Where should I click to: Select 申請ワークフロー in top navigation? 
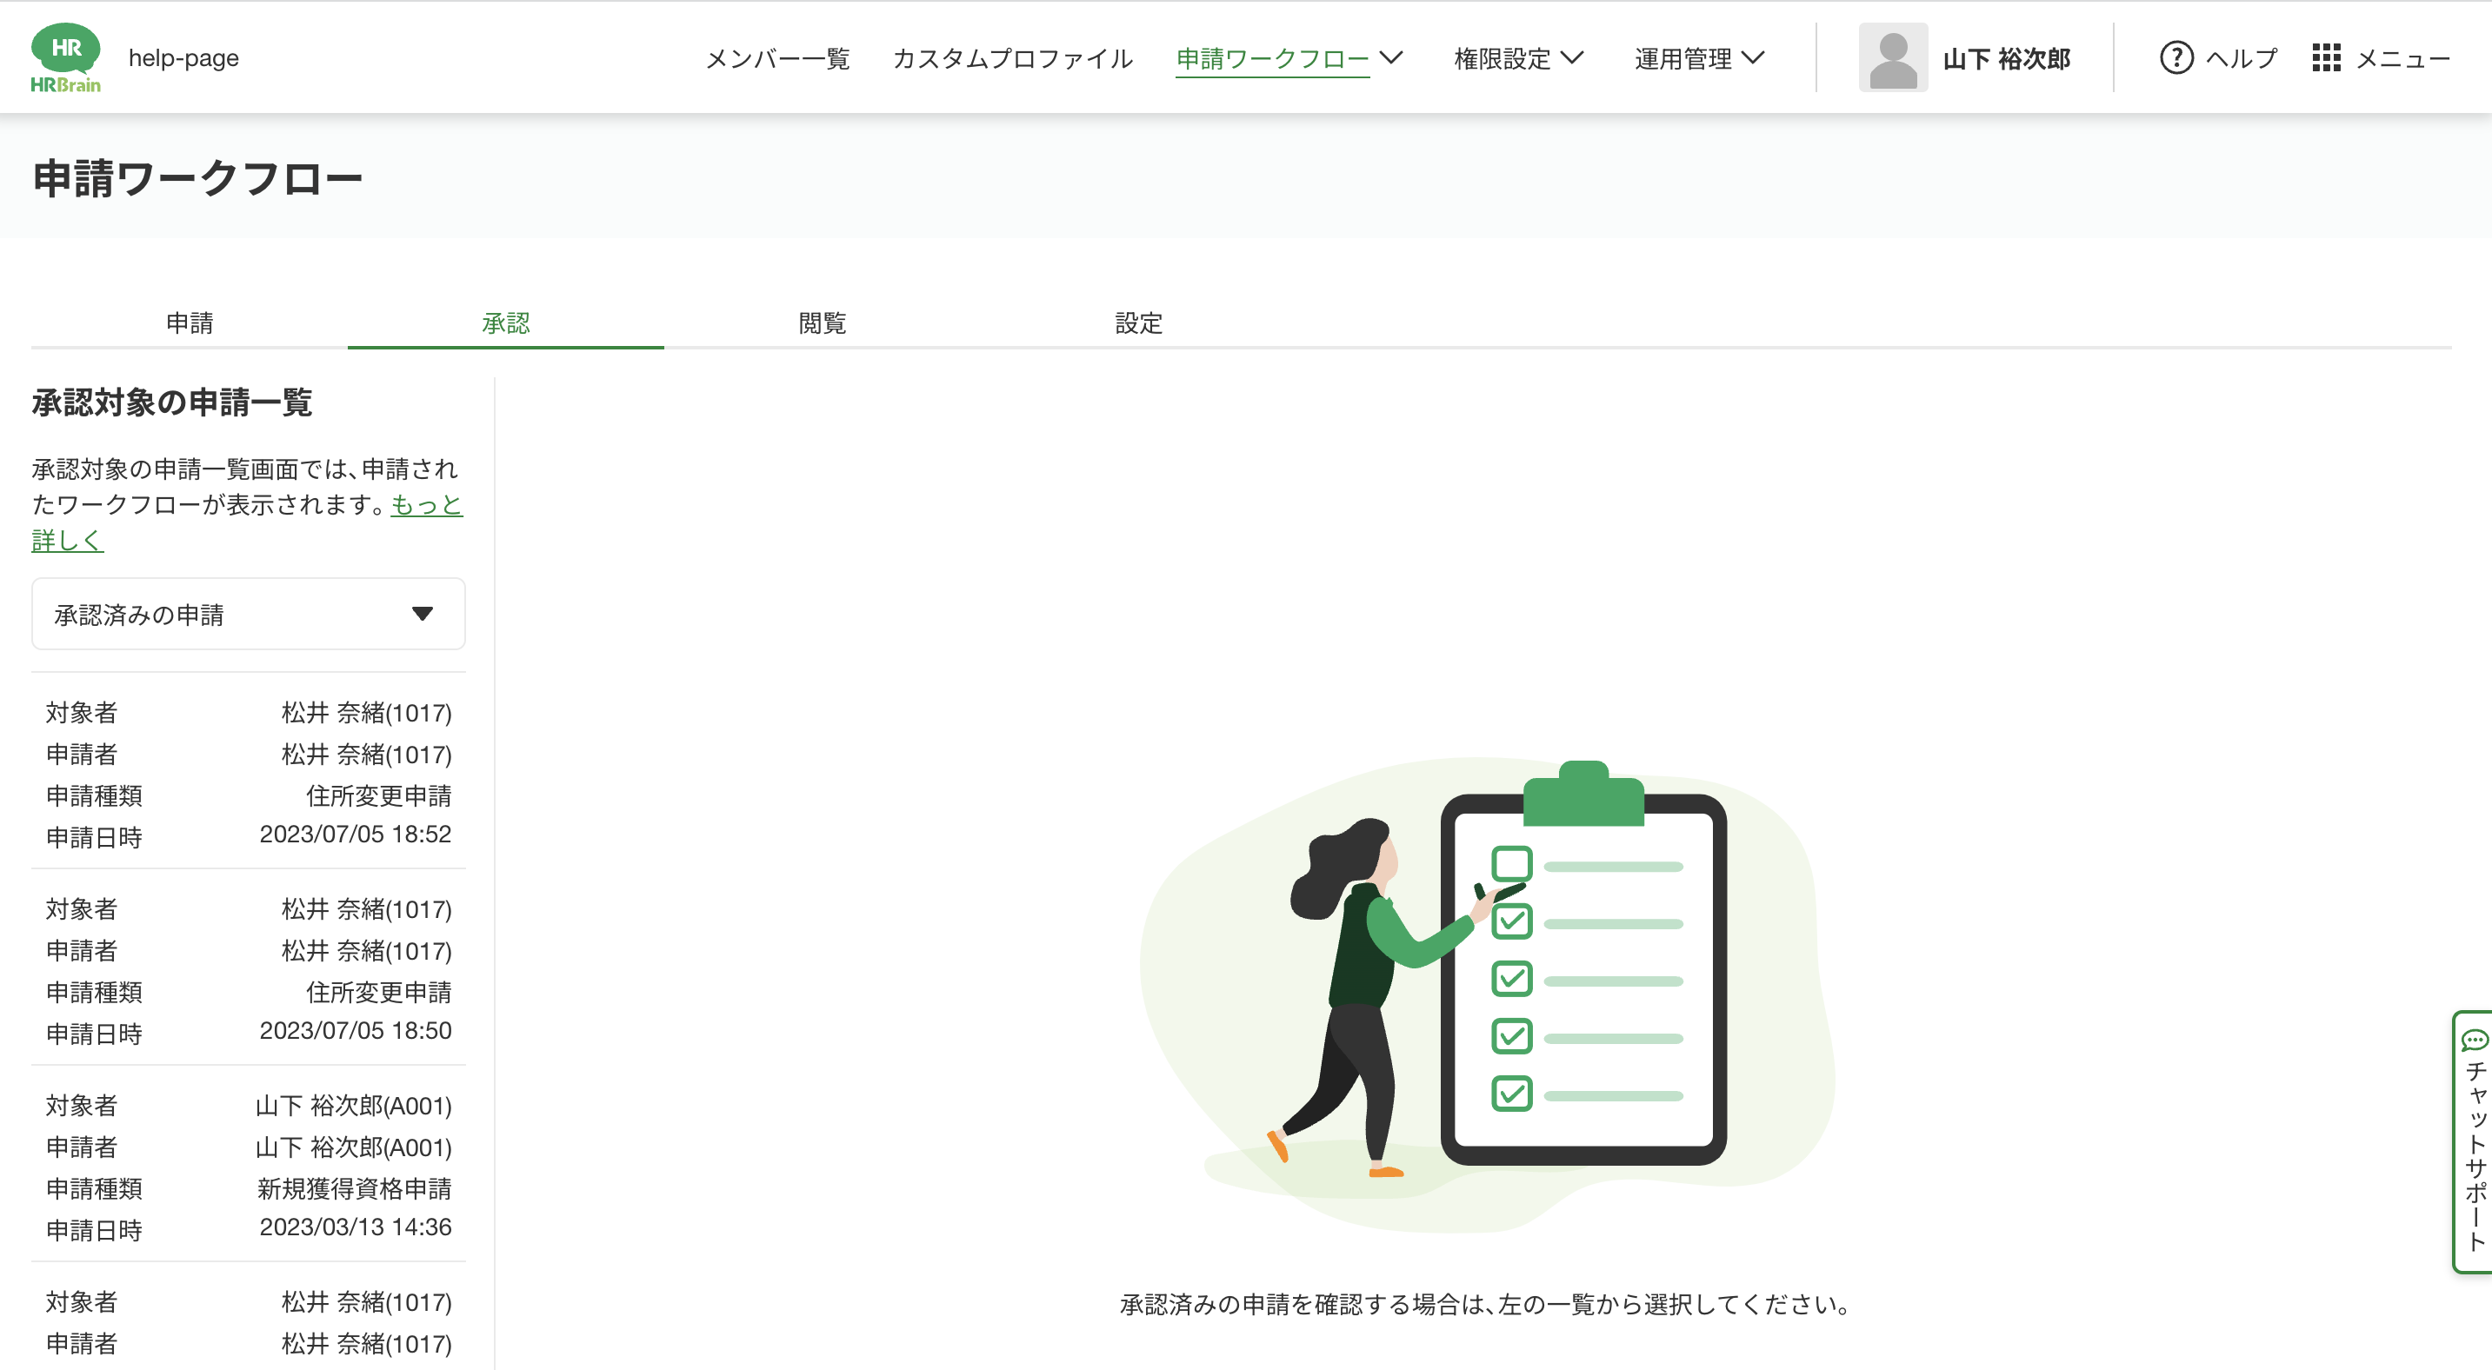(x=1272, y=59)
